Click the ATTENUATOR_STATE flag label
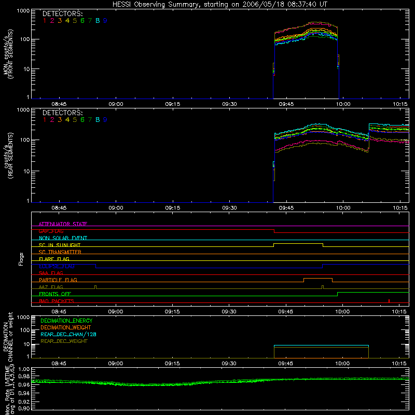The height and width of the screenshot is (415, 415). [x=63, y=224]
